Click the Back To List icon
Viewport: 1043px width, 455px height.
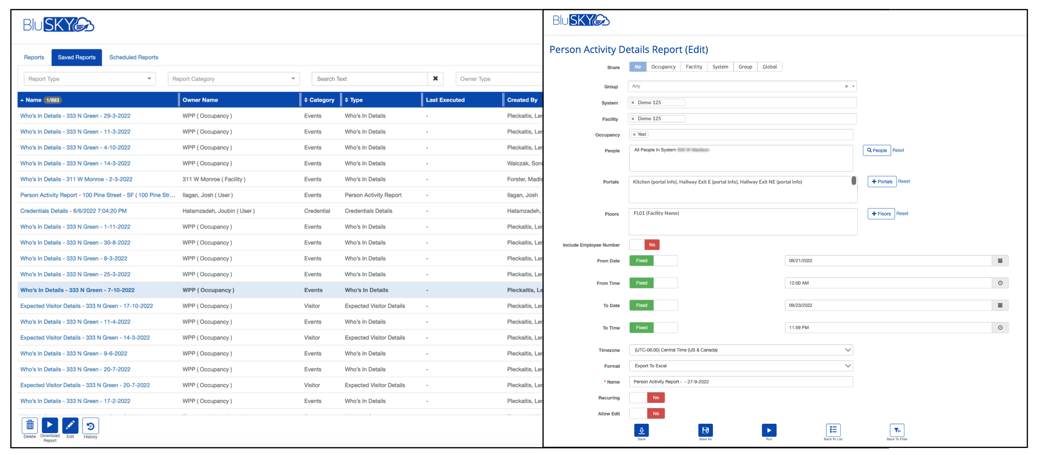[833, 430]
